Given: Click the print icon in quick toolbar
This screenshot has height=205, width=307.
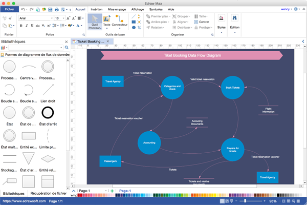Looking at the screenshot, I should [x=56, y=9].
